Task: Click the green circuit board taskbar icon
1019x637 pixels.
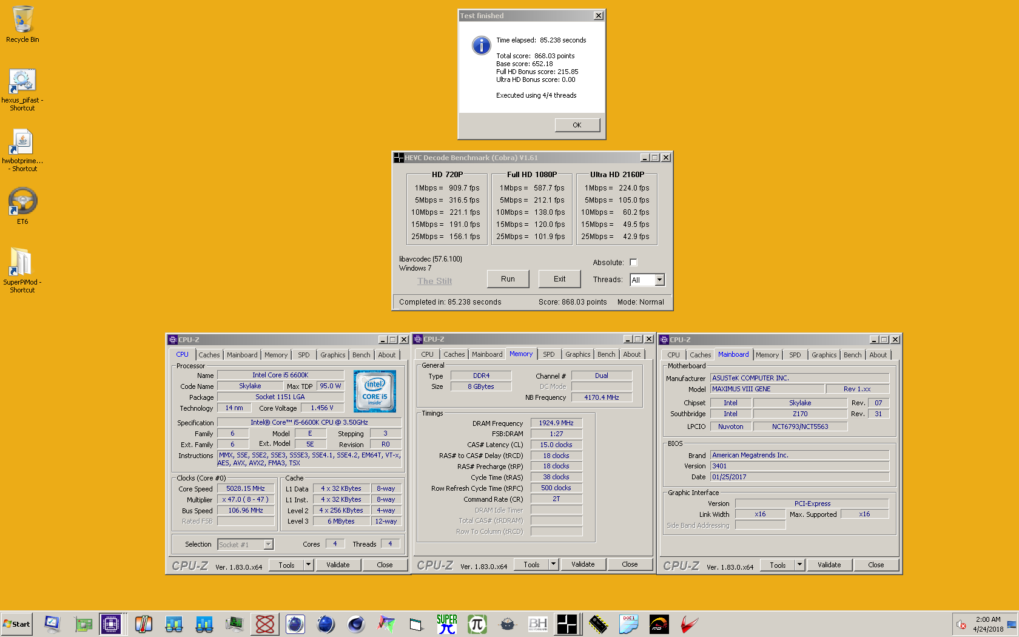Action: pos(83,624)
